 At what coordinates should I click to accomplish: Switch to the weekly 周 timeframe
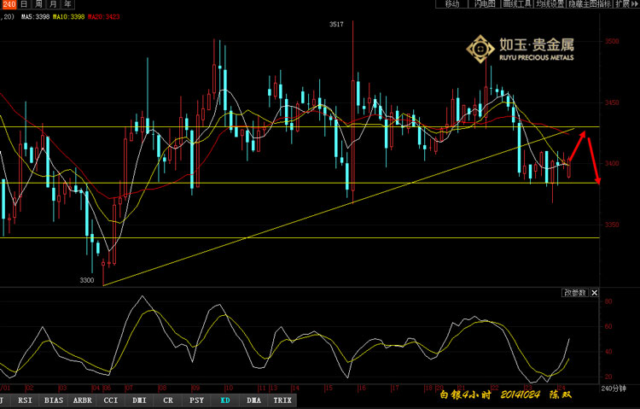point(38,4)
